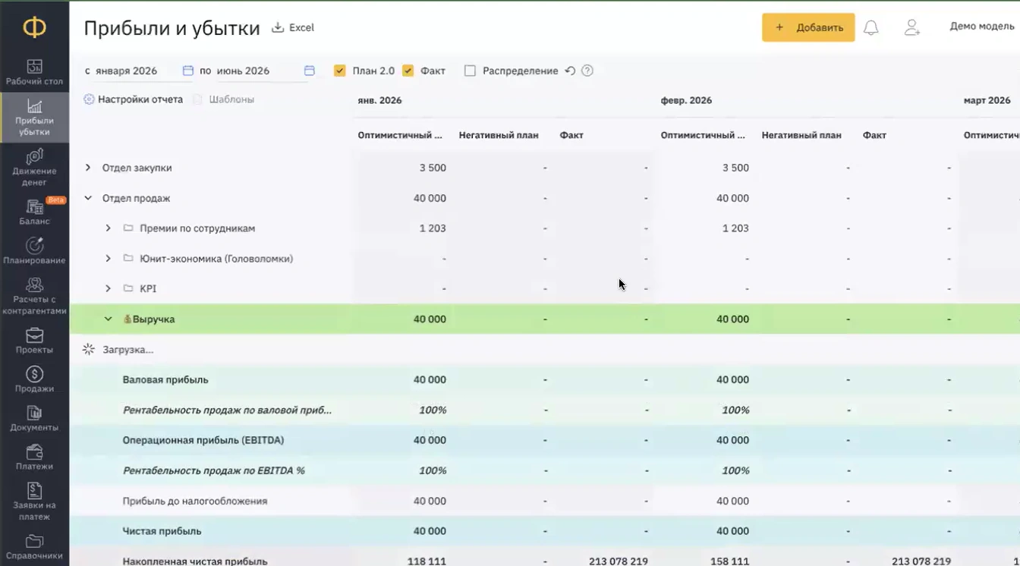Image resolution: width=1020 pixels, height=566 pixels.
Task: Click the Накопленная чистая прибыль label
Action: coord(195,561)
